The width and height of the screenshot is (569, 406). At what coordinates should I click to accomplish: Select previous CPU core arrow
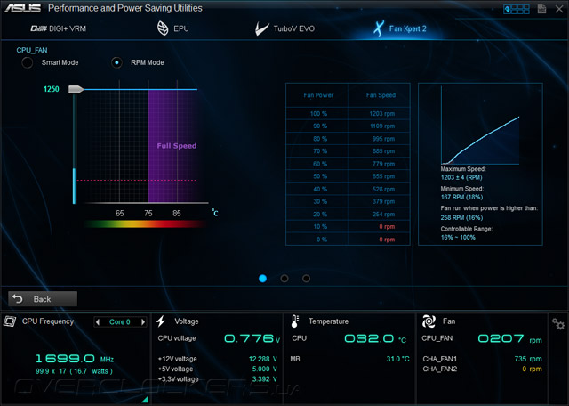[x=97, y=321]
